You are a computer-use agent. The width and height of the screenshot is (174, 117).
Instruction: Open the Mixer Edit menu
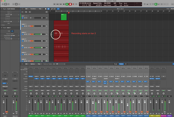pos(27,64)
